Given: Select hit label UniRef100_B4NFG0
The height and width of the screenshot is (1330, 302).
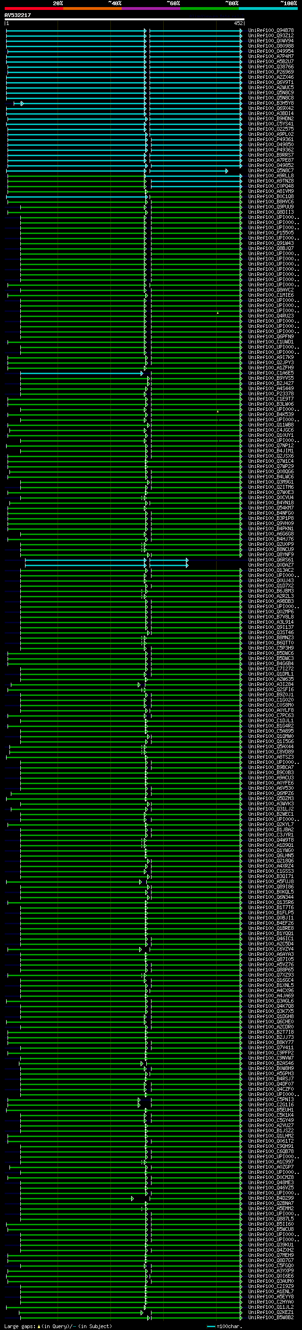Looking at the screenshot, I should [271, 513].
